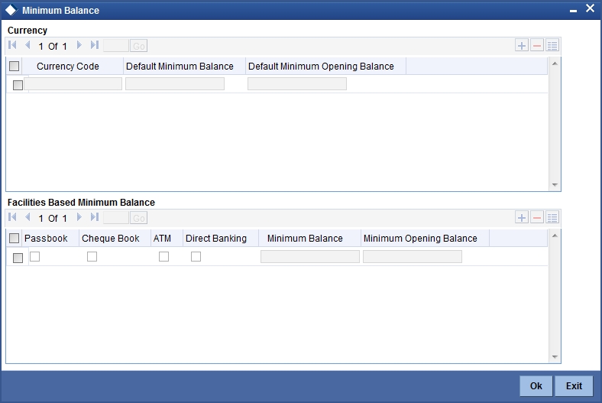Focus the Default Minimum Opening Balance field

[297, 84]
